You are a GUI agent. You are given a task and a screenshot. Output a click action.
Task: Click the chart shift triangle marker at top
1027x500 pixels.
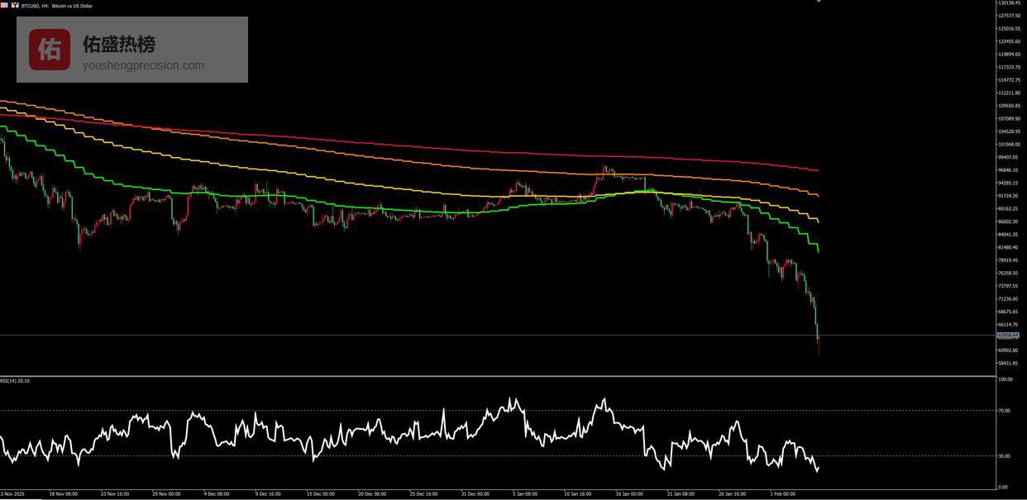819,2
